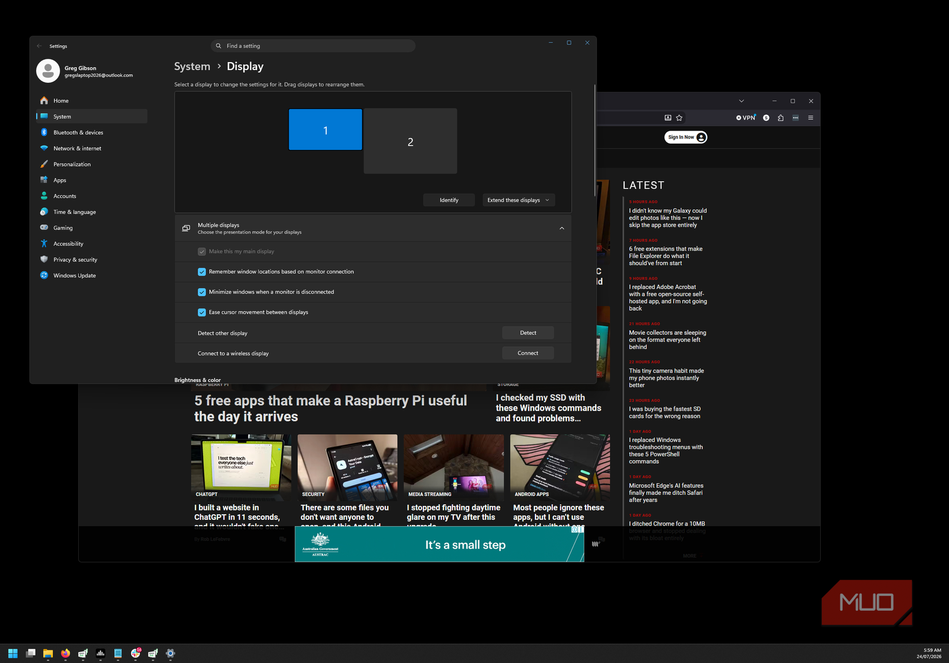Viewport: 949px width, 663px height.
Task: Switch to Firefox from the taskbar
Action: click(x=66, y=653)
